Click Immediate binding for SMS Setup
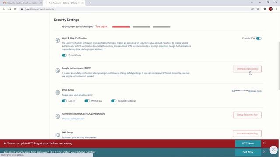This screenshot has height=157, width=280. click(x=247, y=133)
